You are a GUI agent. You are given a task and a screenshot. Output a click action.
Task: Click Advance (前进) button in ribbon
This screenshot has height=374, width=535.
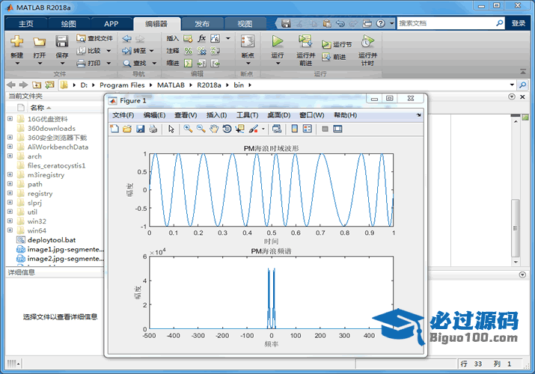pos(334,57)
